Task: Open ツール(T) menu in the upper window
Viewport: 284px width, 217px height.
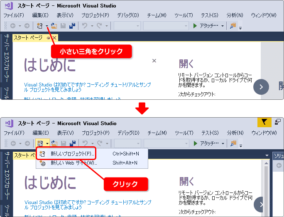Action: [x=184, y=15]
